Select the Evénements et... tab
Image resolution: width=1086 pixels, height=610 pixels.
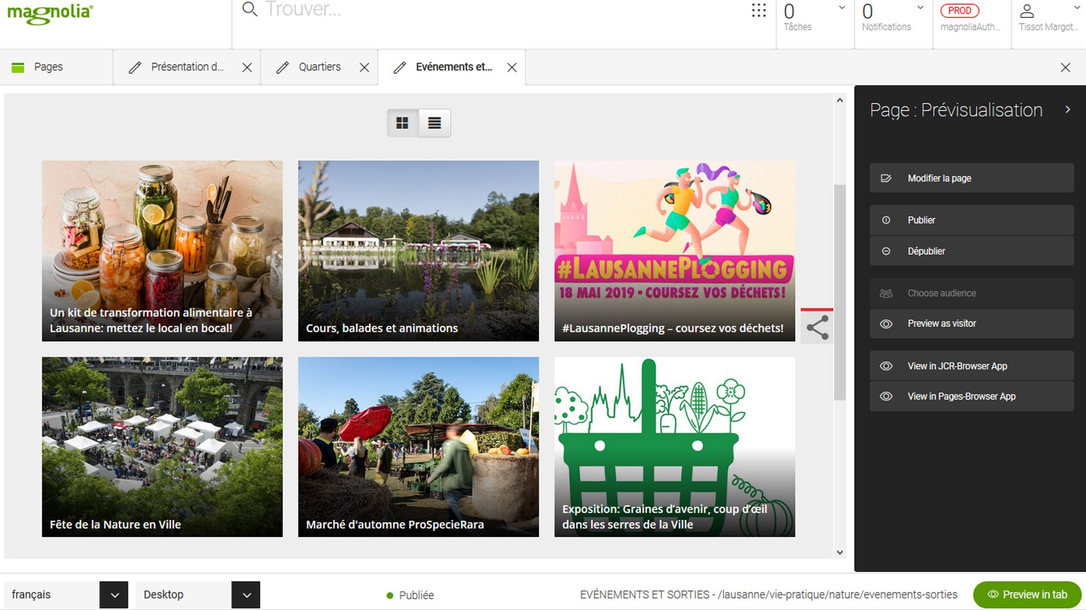coord(452,67)
